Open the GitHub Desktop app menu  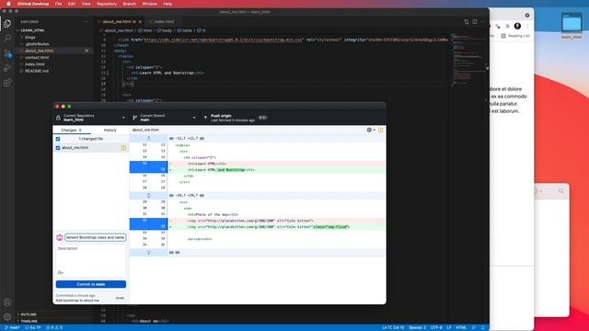pos(33,4)
